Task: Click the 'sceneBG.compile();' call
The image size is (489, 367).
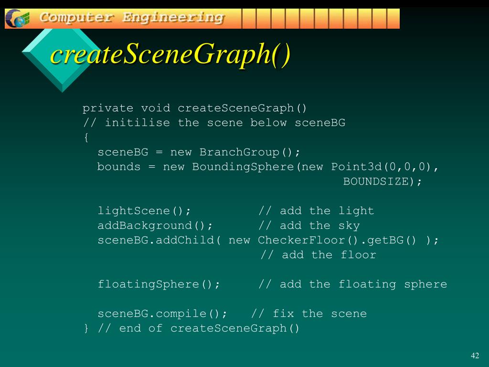Action: (x=162, y=313)
